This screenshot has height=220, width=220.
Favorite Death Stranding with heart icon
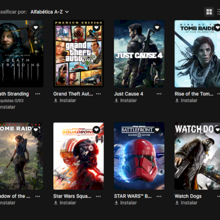tap(36, 28)
